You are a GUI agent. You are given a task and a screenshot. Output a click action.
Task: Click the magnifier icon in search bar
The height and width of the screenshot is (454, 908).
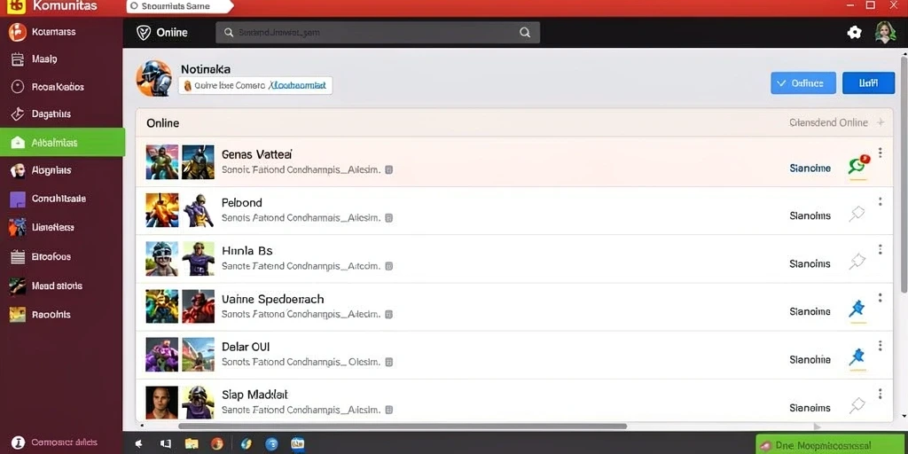(525, 33)
